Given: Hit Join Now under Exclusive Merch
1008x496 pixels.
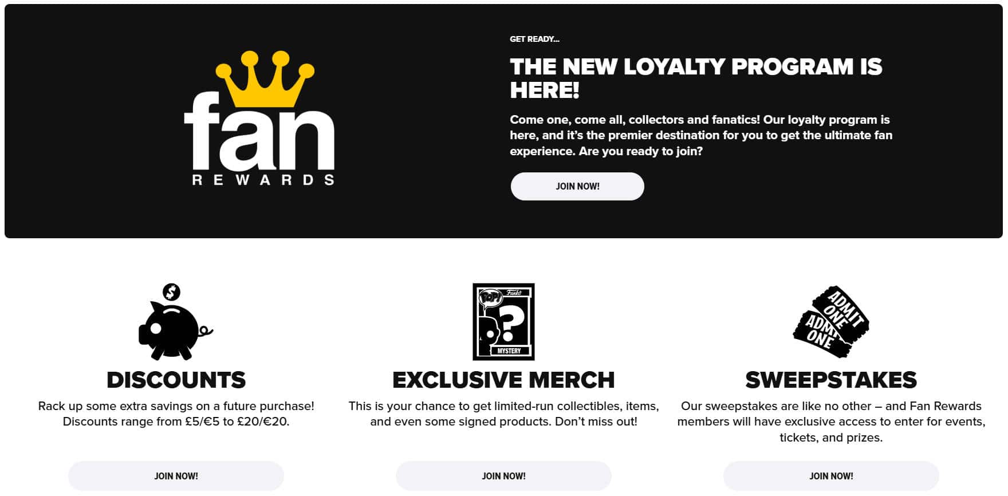Looking at the screenshot, I should click(503, 476).
